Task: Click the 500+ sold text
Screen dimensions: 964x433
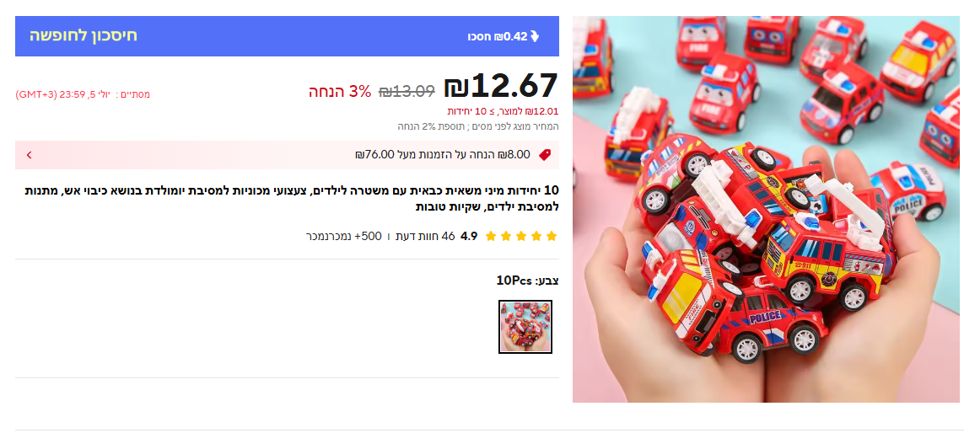Action: click(343, 236)
